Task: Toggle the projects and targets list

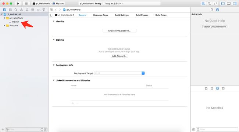Action: click(x=51, y=15)
